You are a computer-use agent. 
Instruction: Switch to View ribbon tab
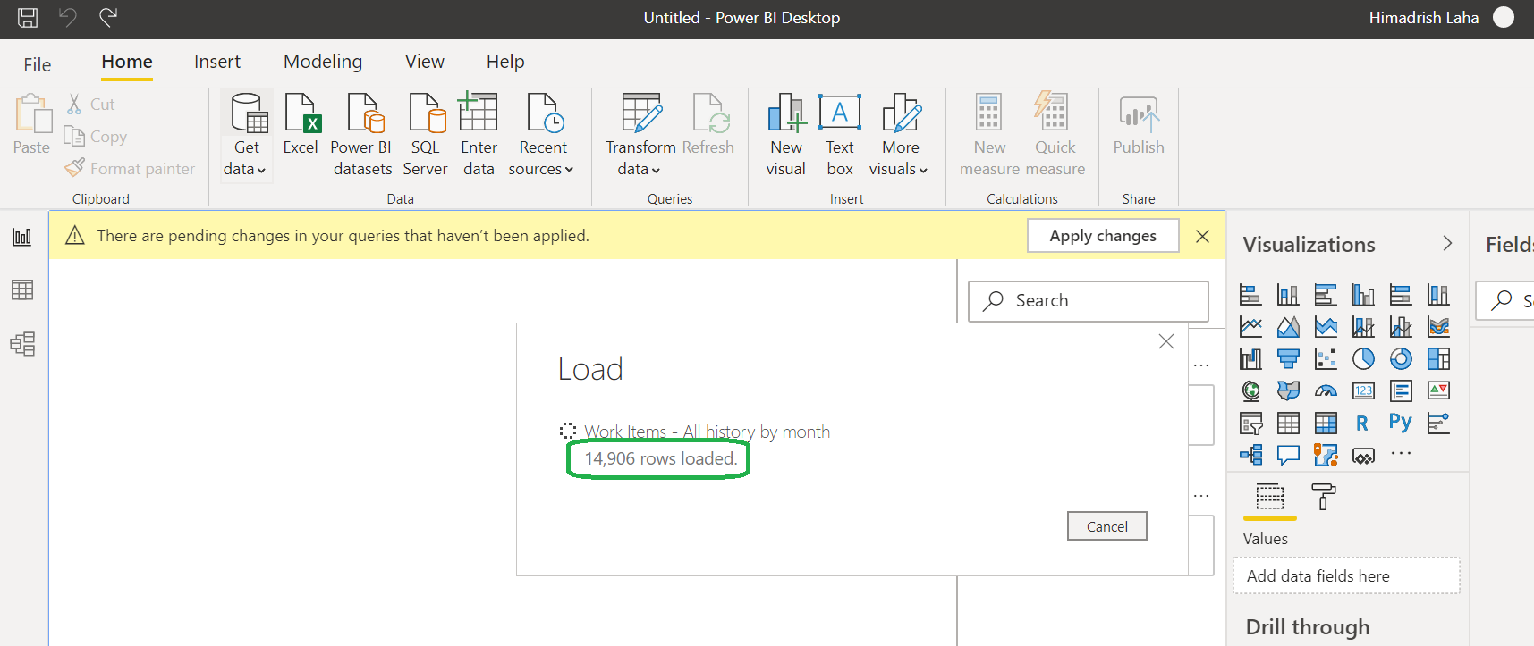[x=425, y=62]
